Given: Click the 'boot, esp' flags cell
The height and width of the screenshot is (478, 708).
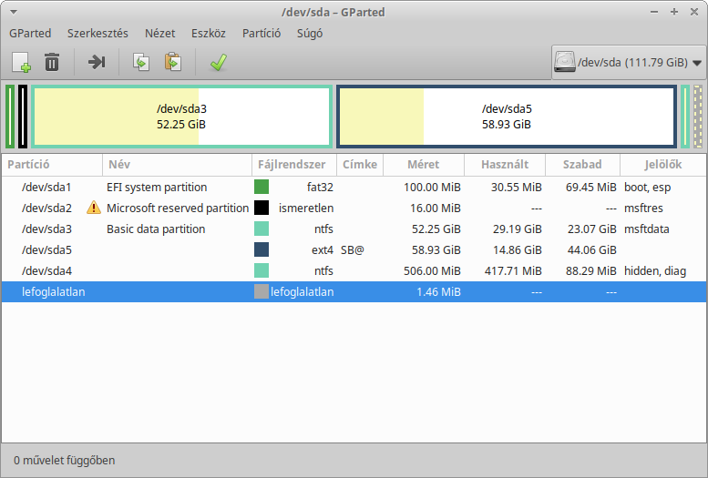Looking at the screenshot, I should [647, 187].
